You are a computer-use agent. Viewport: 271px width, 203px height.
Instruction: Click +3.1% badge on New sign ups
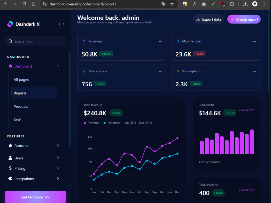[x=100, y=84]
